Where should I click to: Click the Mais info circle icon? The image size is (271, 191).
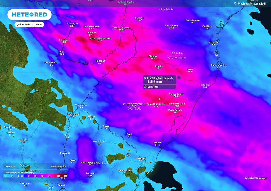(x=145, y=87)
